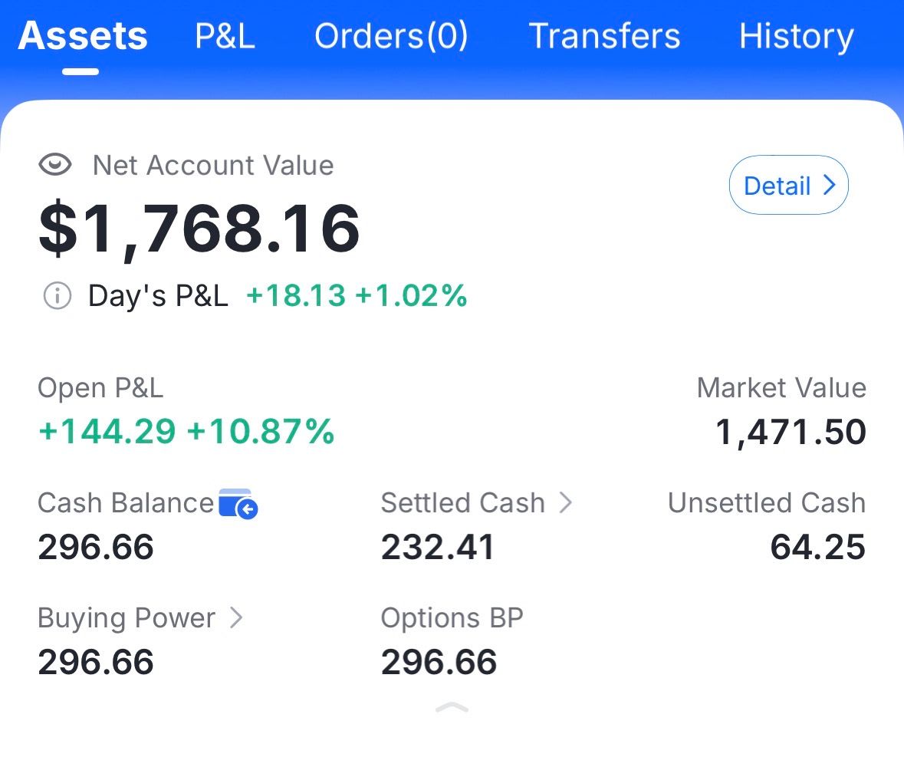Image resolution: width=904 pixels, height=757 pixels.
Task: Tap the Buying Power label
Action: pos(127,618)
